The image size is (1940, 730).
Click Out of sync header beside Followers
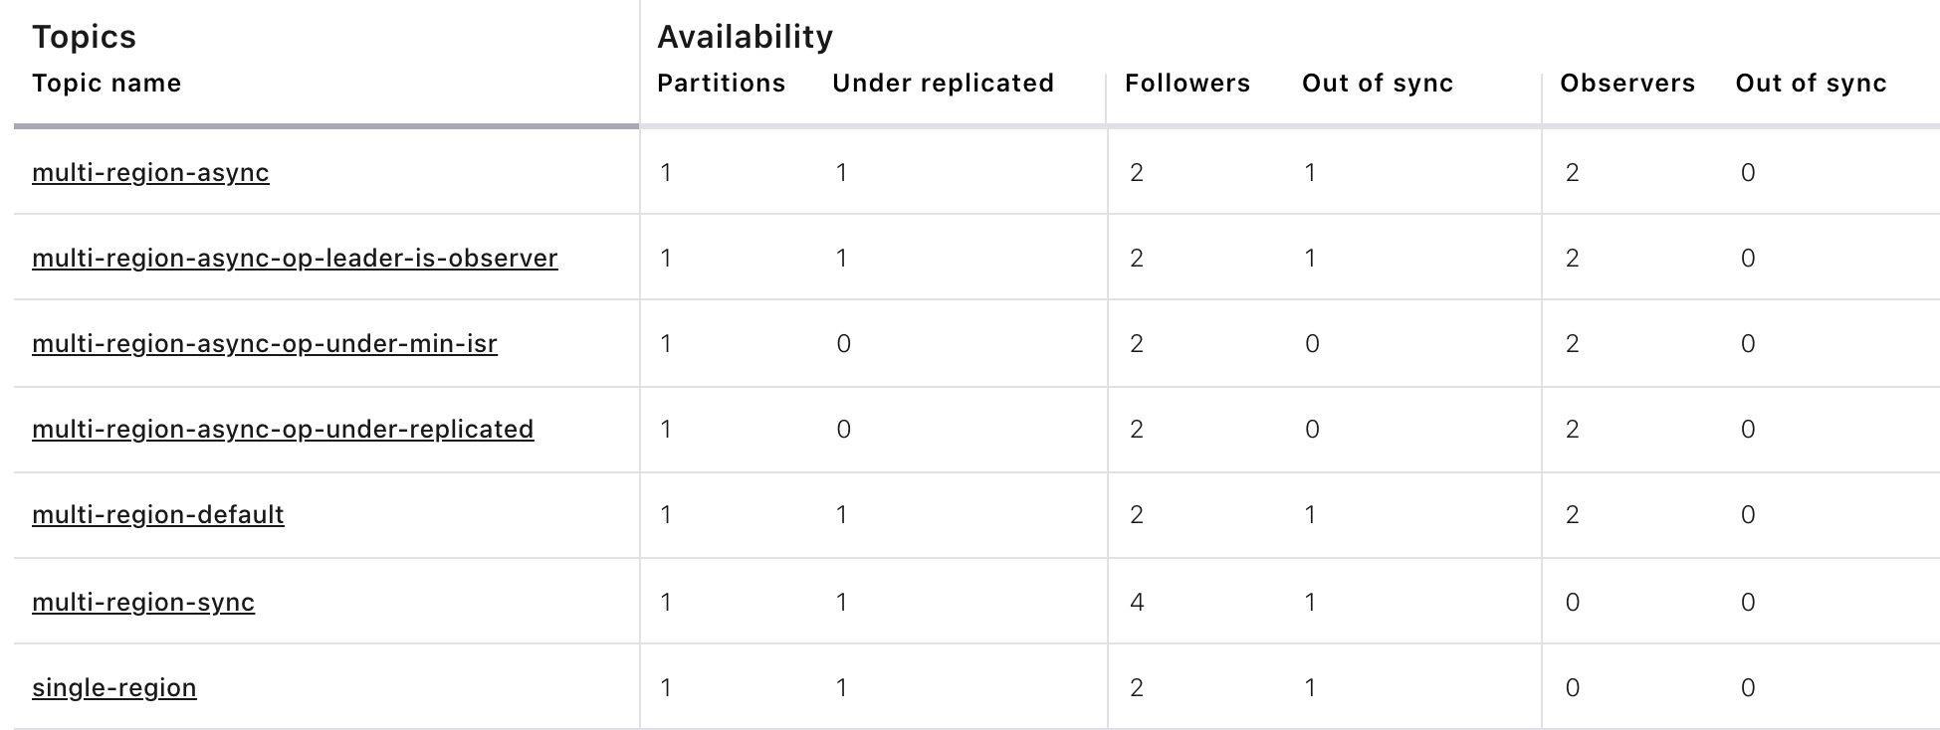pyautogui.click(x=1378, y=84)
